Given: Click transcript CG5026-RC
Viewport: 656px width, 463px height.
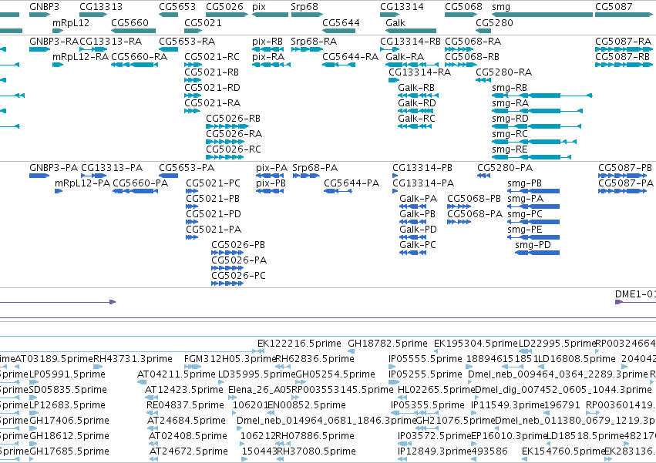Looking at the screenshot, I should 234,149.
